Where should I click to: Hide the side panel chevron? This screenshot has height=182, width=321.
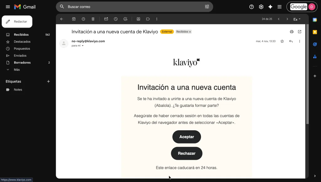click(315, 176)
